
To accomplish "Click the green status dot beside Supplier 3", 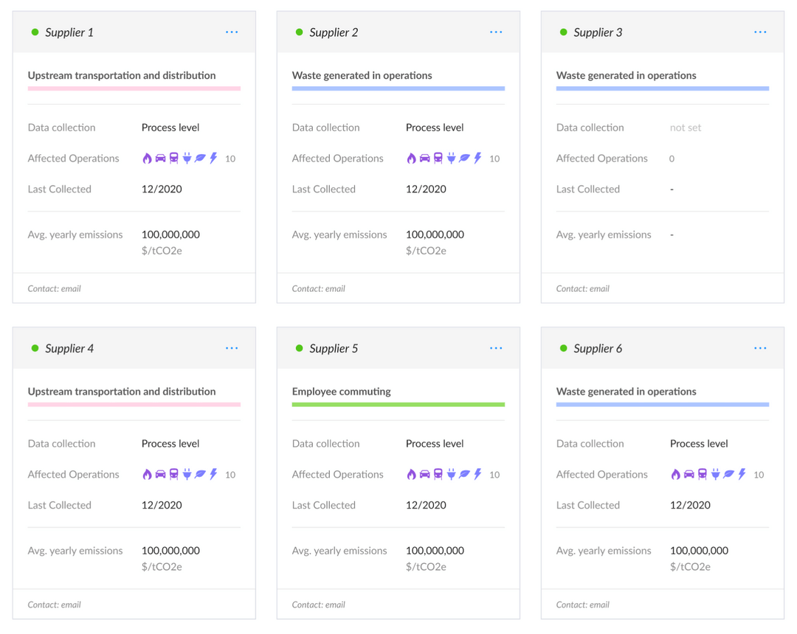I will point(564,32).
